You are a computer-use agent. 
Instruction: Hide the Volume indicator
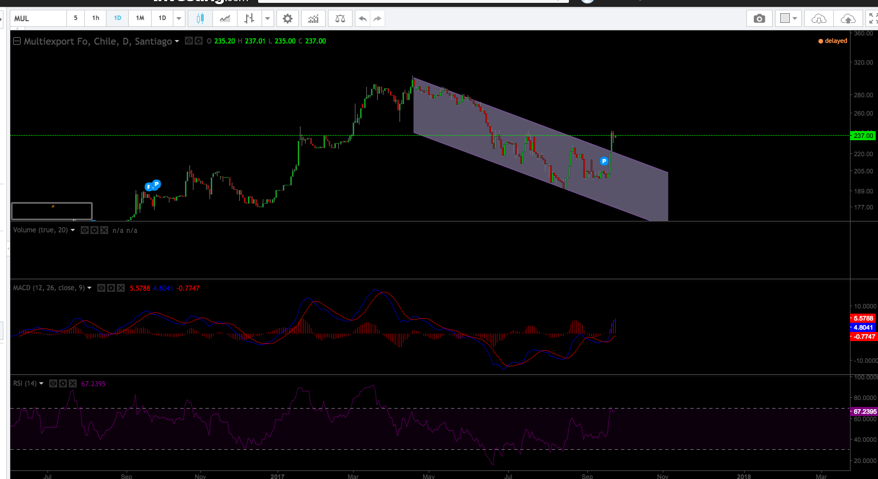point(84,230)
